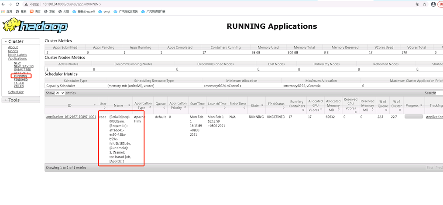Sort table by Reserved Memory MB column
The height and width of the screenshot is (205, 443).
(x=367, y=105)
